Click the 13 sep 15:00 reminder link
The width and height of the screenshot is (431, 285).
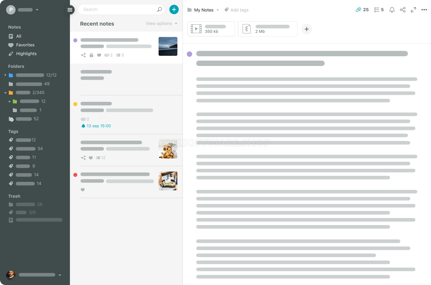tap(98, 126)
